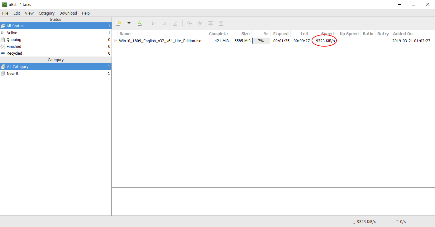This screenshot has height=227, width=435.
Task: Click the Move Up arrow icon
Action: [189, 24]
